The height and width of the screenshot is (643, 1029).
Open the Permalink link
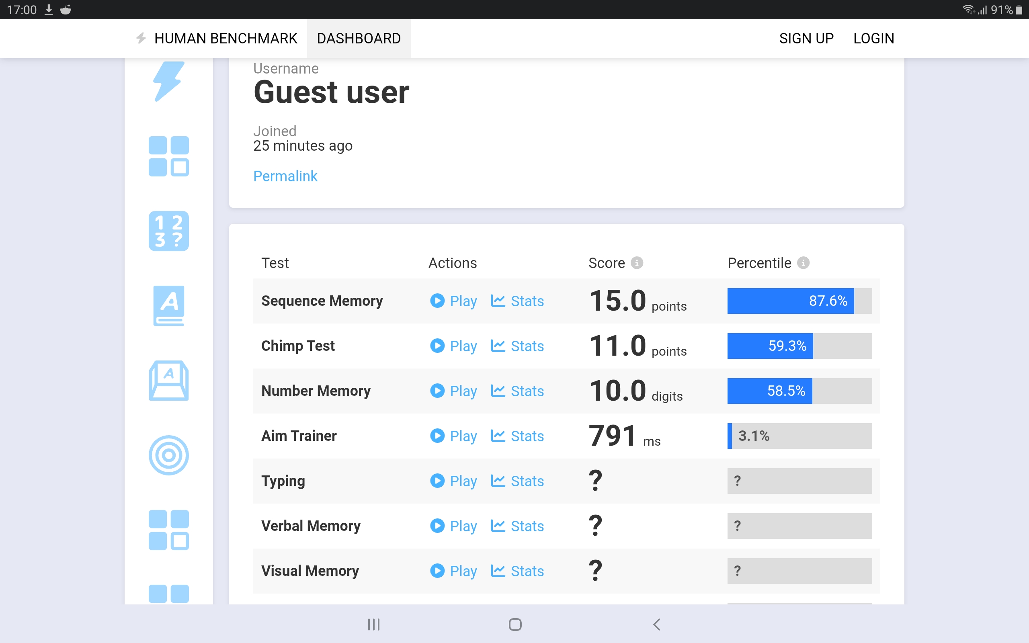coord(285,176)
